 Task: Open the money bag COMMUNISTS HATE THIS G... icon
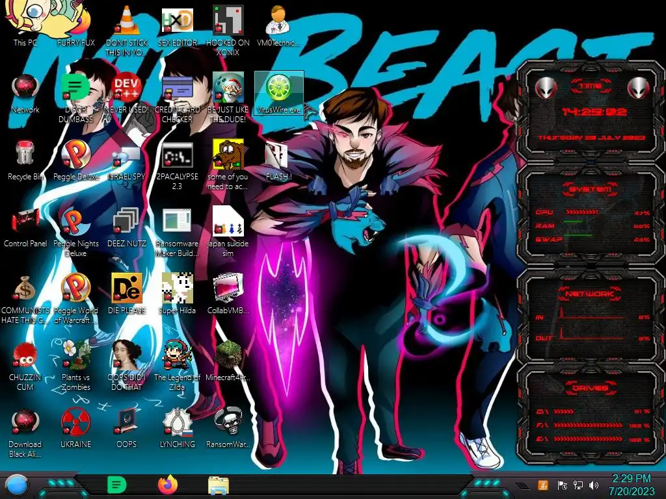tap(25, 299)
